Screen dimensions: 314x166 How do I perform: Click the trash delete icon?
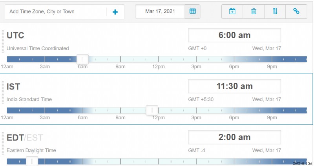254,11
